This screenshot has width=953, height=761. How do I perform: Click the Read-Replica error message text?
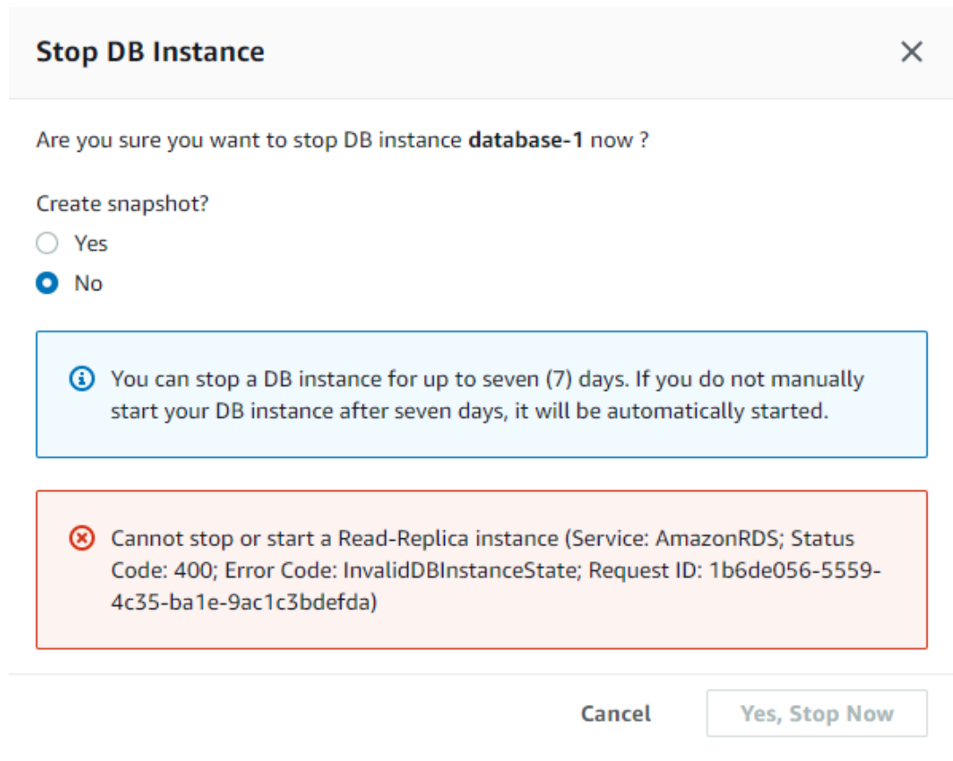(495, 570)
